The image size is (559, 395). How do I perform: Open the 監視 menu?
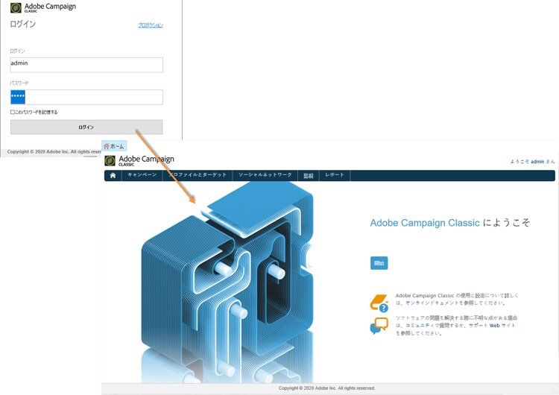[308, 175]
